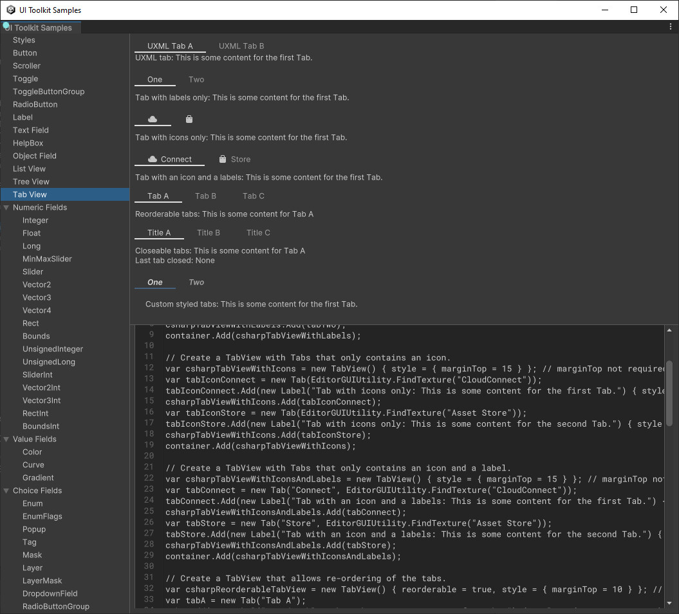Click the bag icon on the Store tab
679x614 pixels.
pos(221,159)
